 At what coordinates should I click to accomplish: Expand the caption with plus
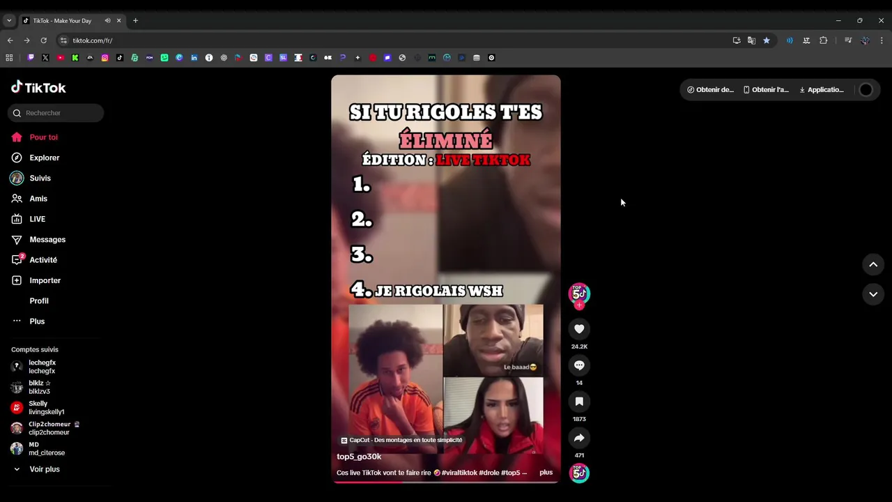coord(546,472)
